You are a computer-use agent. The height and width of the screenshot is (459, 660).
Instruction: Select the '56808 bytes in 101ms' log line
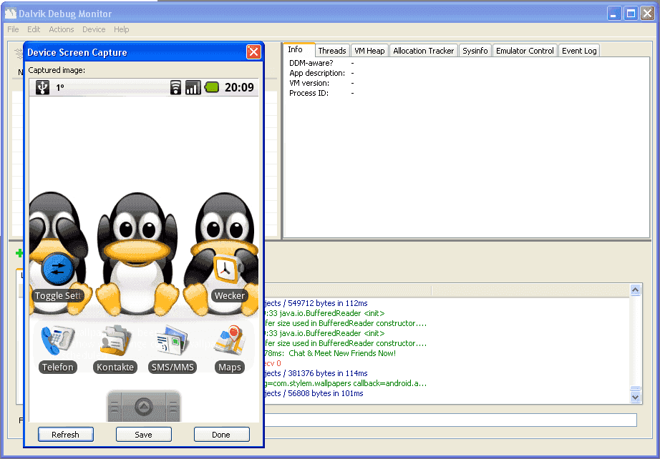[314, 393]
